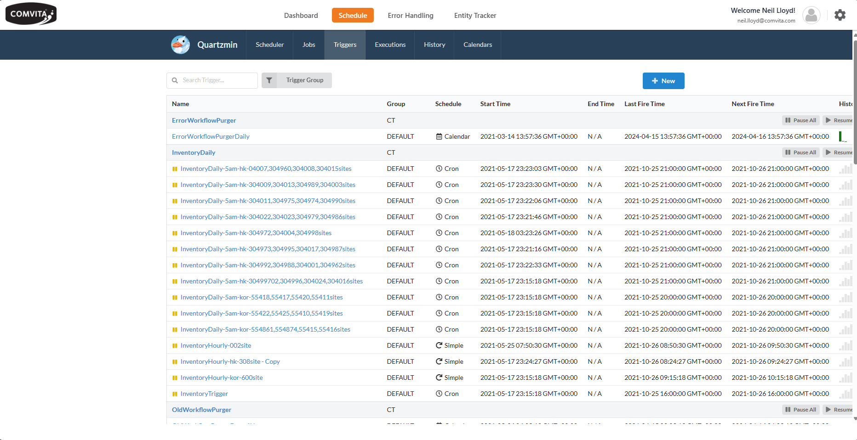Open the InventoryHourly-kor-600site trigger link
This screenshot has height=440, width=857.
[x=222, y=378]
